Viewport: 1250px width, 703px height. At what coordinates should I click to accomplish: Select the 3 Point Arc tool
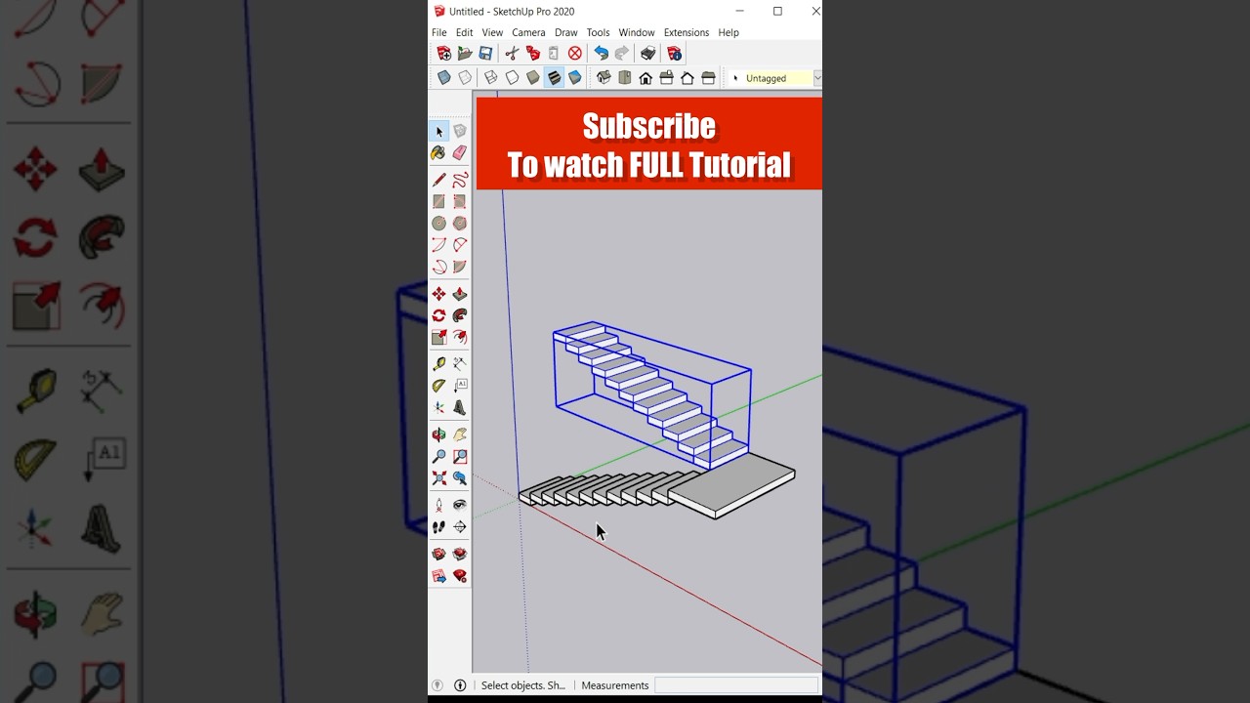click(x=438, y=267)
